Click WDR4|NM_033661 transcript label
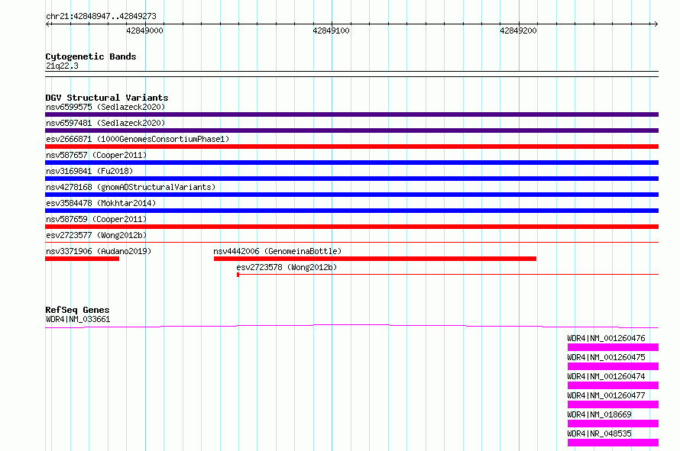Screen dimensions: 680x451 [78, 319]
